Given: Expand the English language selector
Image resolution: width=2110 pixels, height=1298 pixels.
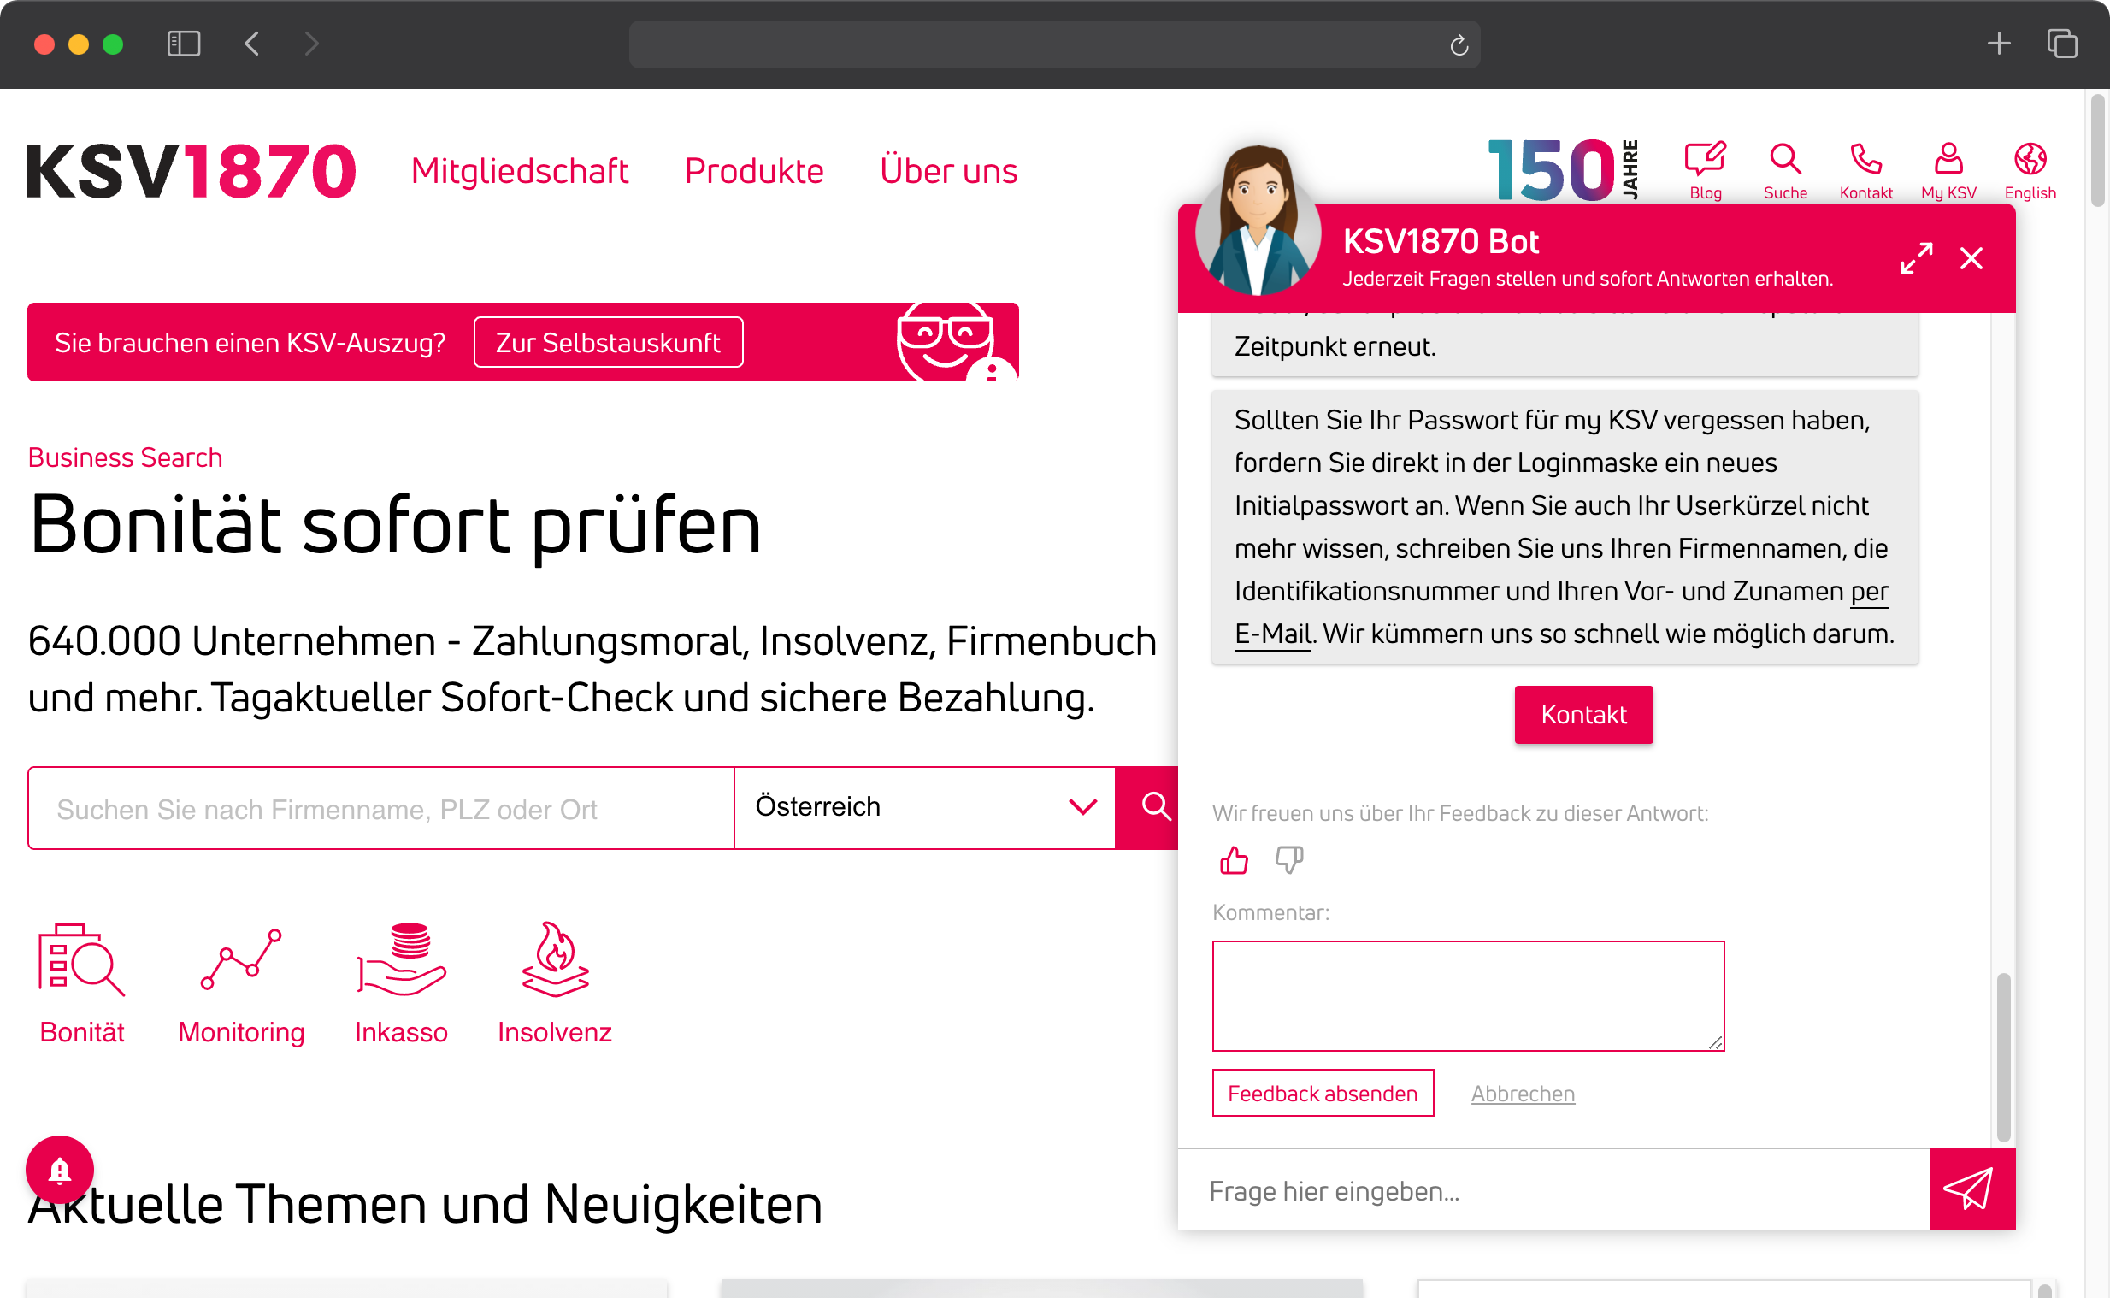Looking at the screenshot, I should point(2031,168).
